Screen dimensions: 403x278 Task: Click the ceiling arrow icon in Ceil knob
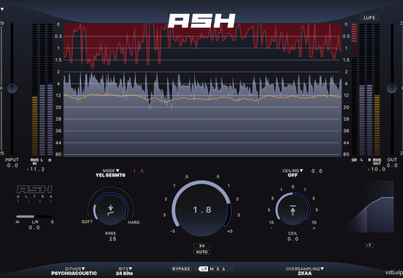coord(292,210)
